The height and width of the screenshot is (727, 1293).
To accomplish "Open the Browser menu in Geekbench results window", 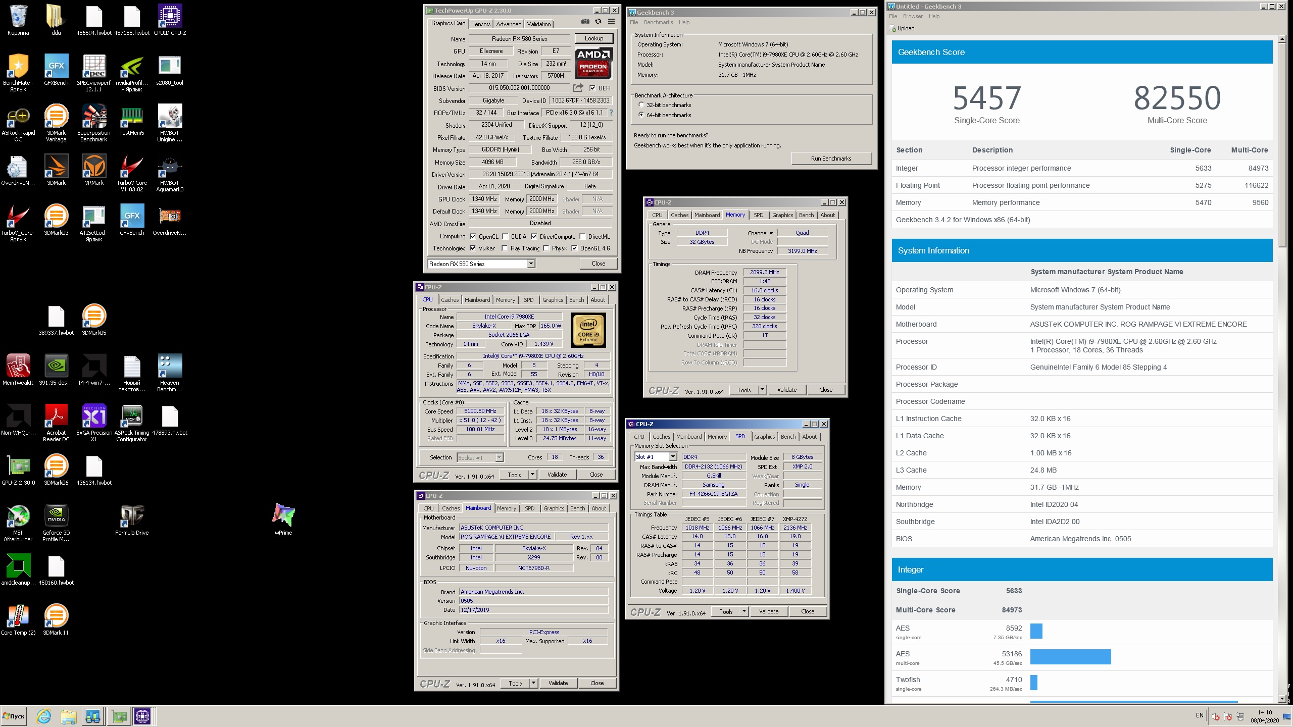I will (913, 16).
